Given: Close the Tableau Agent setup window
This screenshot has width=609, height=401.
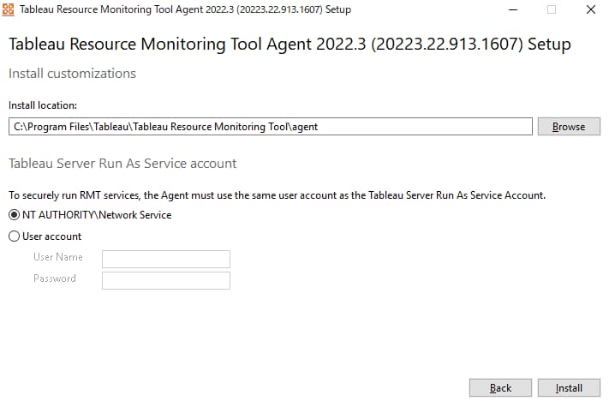Looking at the screenshot, I should [591, 9].
